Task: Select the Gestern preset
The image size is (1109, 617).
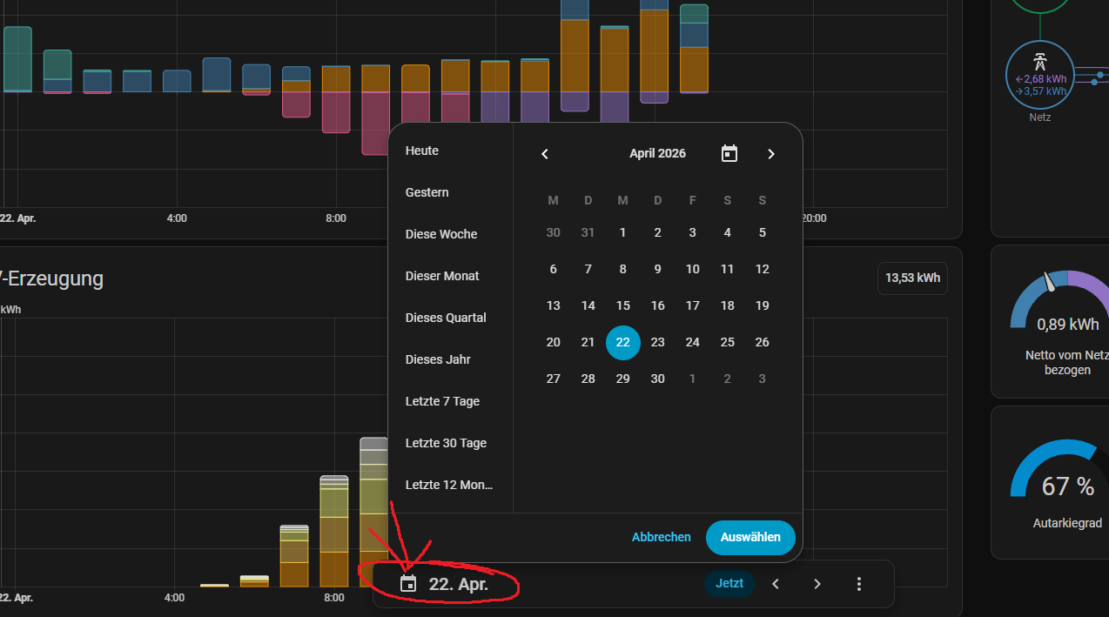Action: tap(427, 192)
